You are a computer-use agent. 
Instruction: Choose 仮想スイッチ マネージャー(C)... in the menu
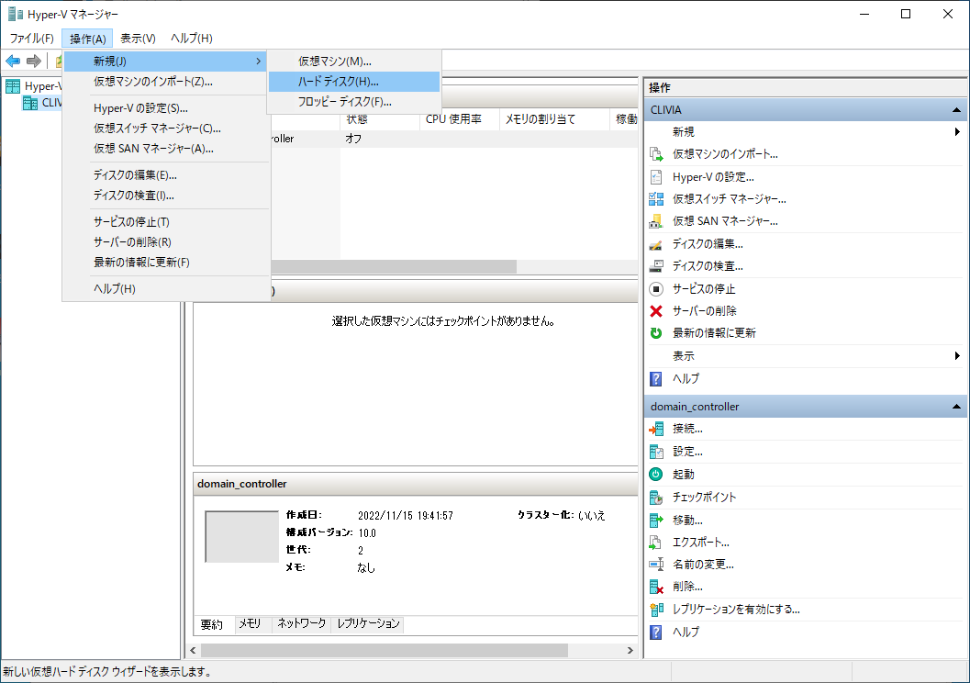tap(166, 129)
